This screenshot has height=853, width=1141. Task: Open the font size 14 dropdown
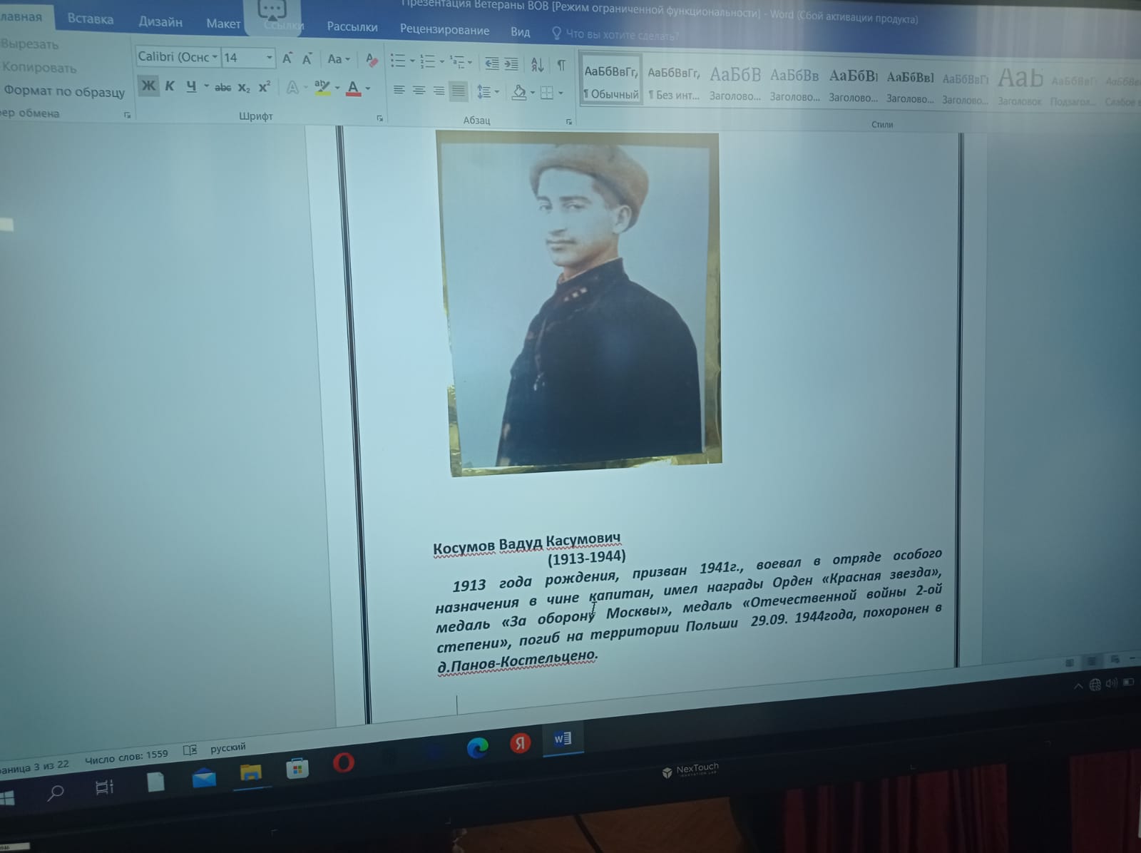pyautogui.click(x=269, y=58)
